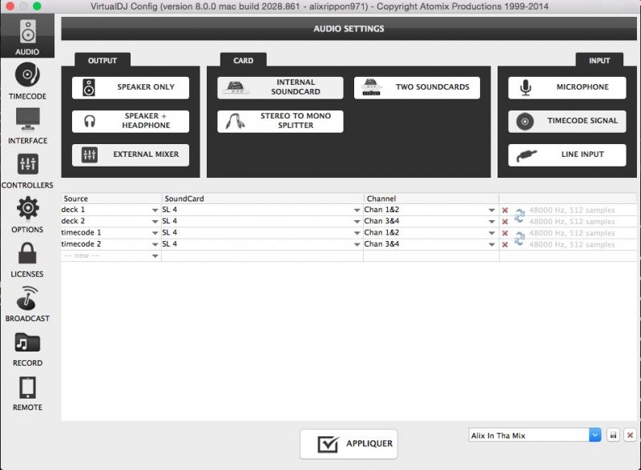Click the Source column header
Screen dimensions: 641x470
coord(111,199)
